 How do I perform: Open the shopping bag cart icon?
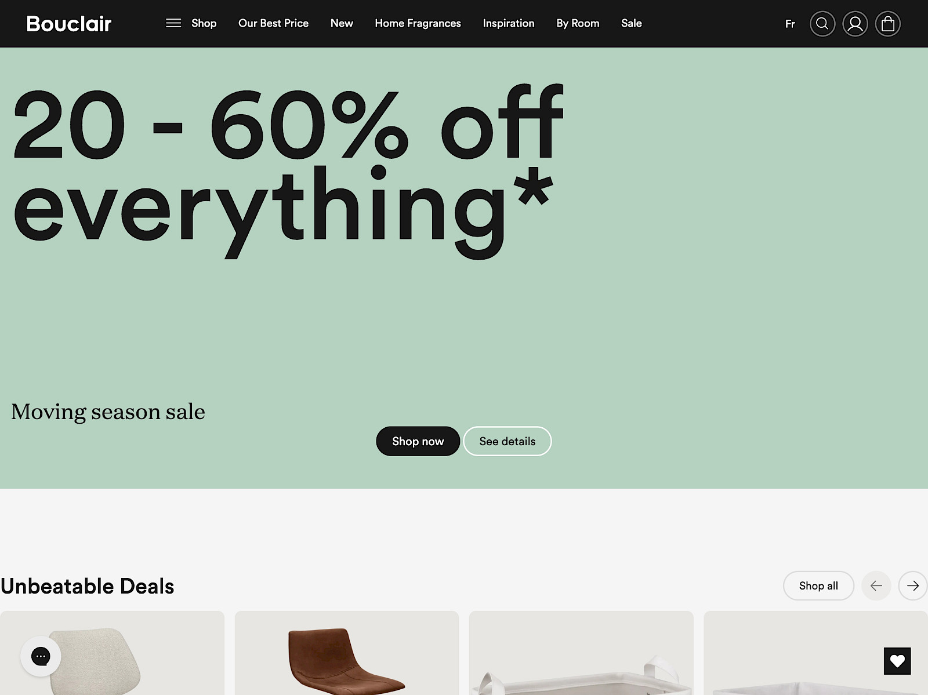(x=887, y=24)
